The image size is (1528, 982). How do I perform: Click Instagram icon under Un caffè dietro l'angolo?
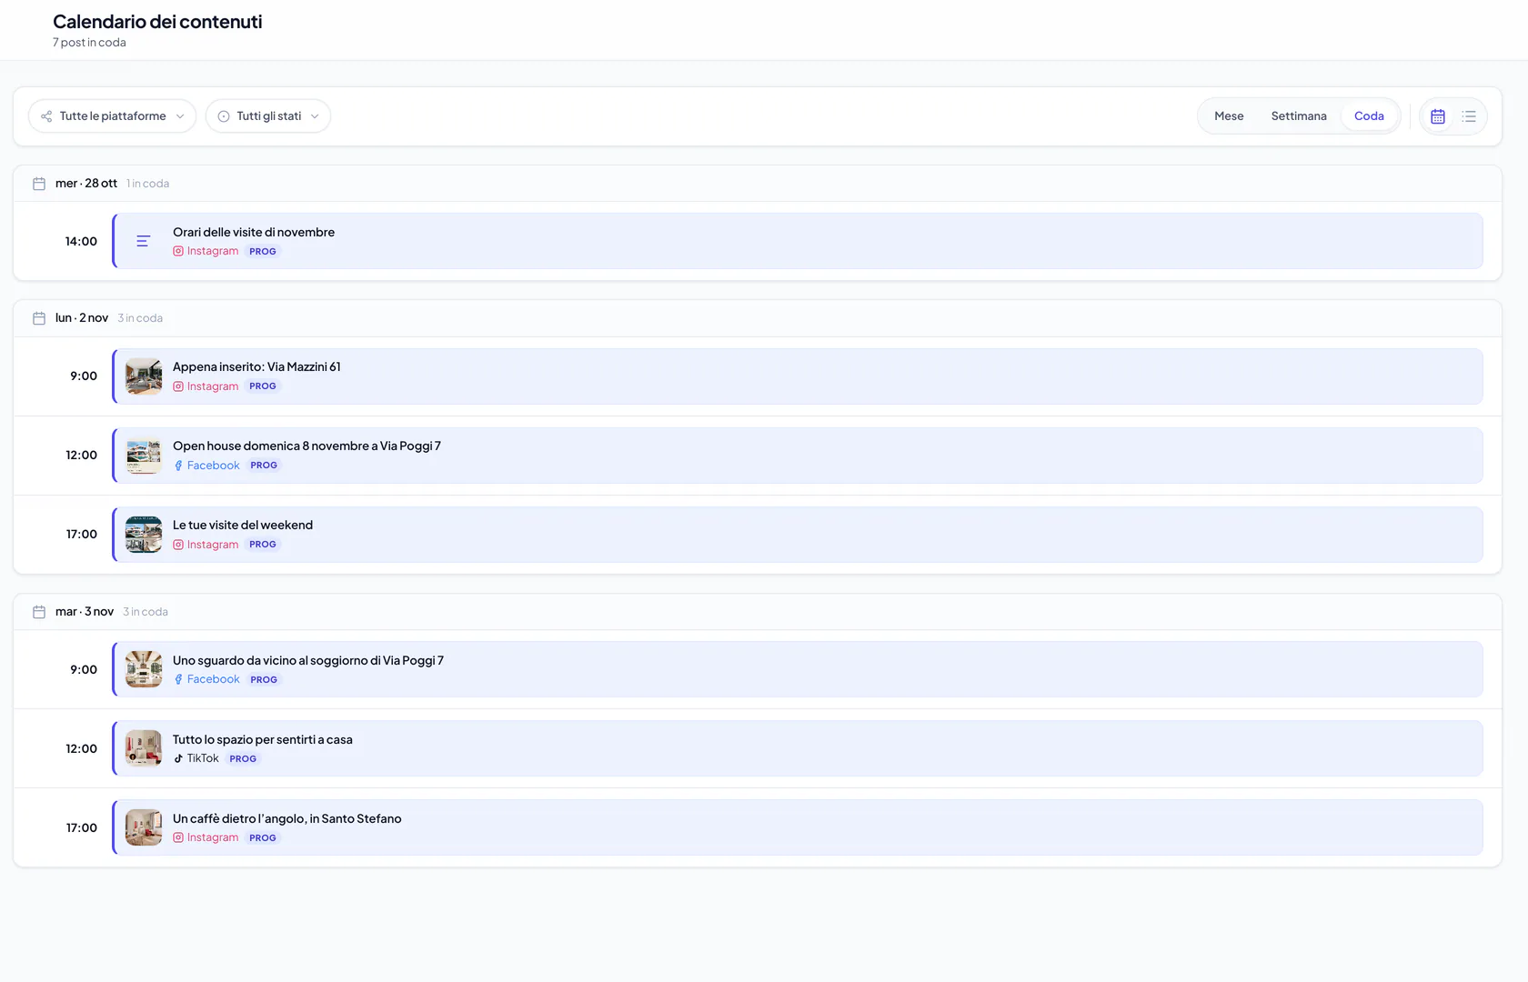click(x=178, y=838)
